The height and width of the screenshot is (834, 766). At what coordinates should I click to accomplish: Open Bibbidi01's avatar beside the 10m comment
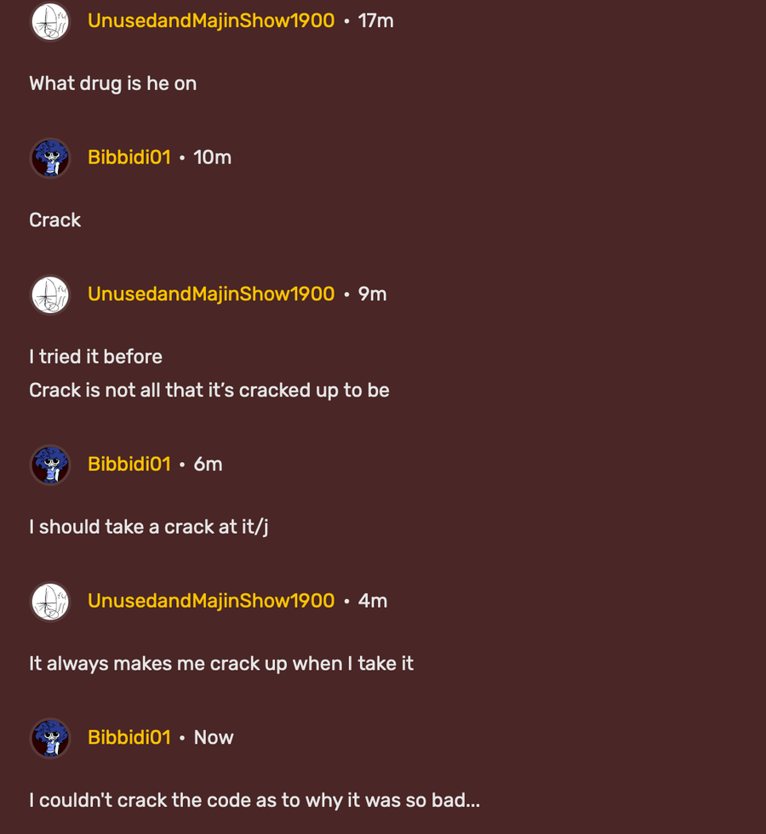pos(50,158)
